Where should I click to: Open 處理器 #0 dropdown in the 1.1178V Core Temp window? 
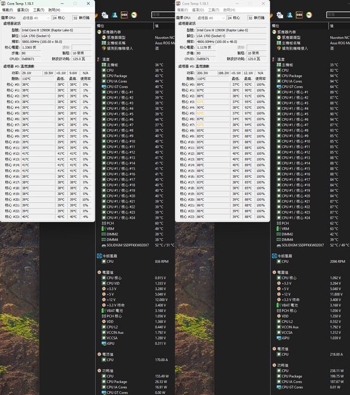[210, 18]
